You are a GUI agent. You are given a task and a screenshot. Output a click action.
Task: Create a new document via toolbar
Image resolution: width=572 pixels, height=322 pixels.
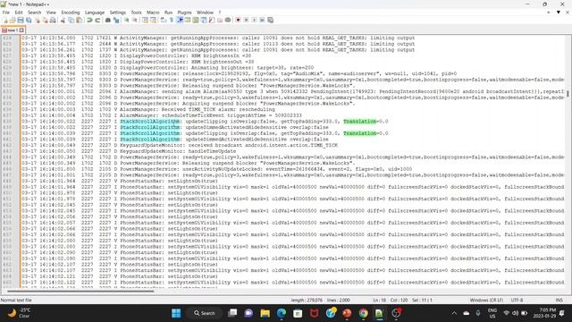tap(5, 20)
